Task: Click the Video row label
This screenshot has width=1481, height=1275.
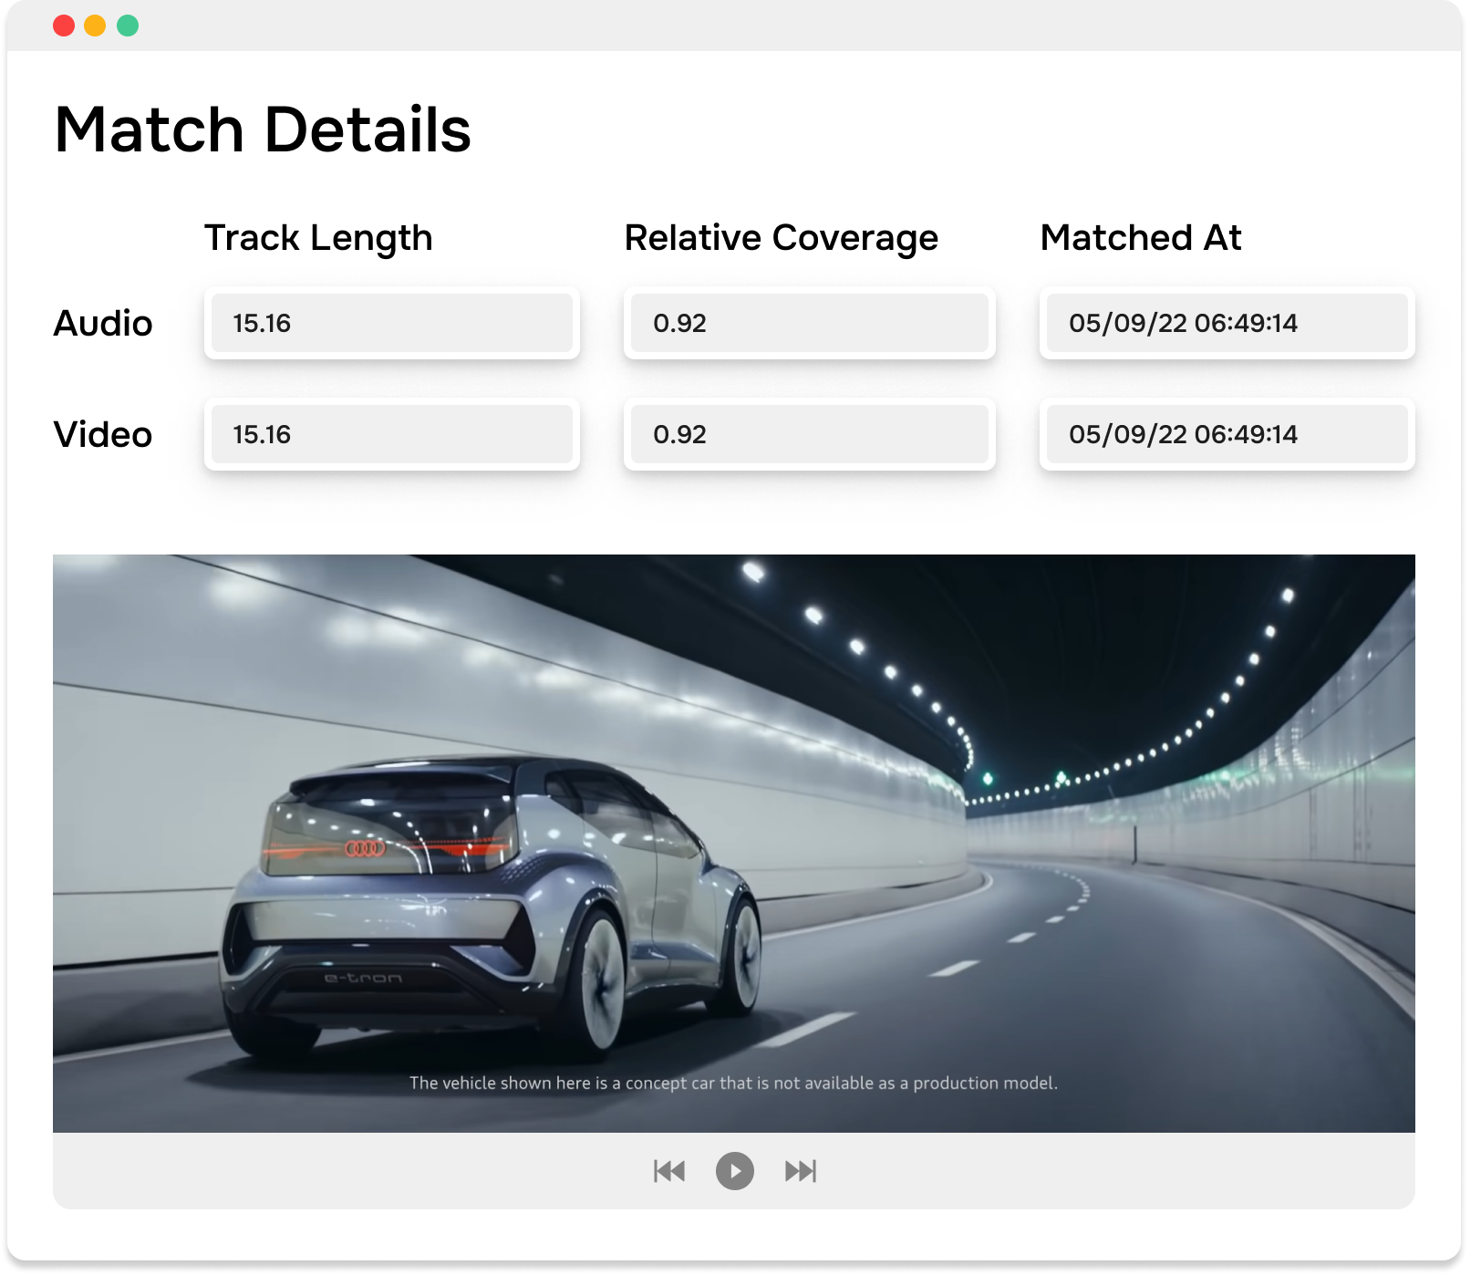Action: [103, 435]
